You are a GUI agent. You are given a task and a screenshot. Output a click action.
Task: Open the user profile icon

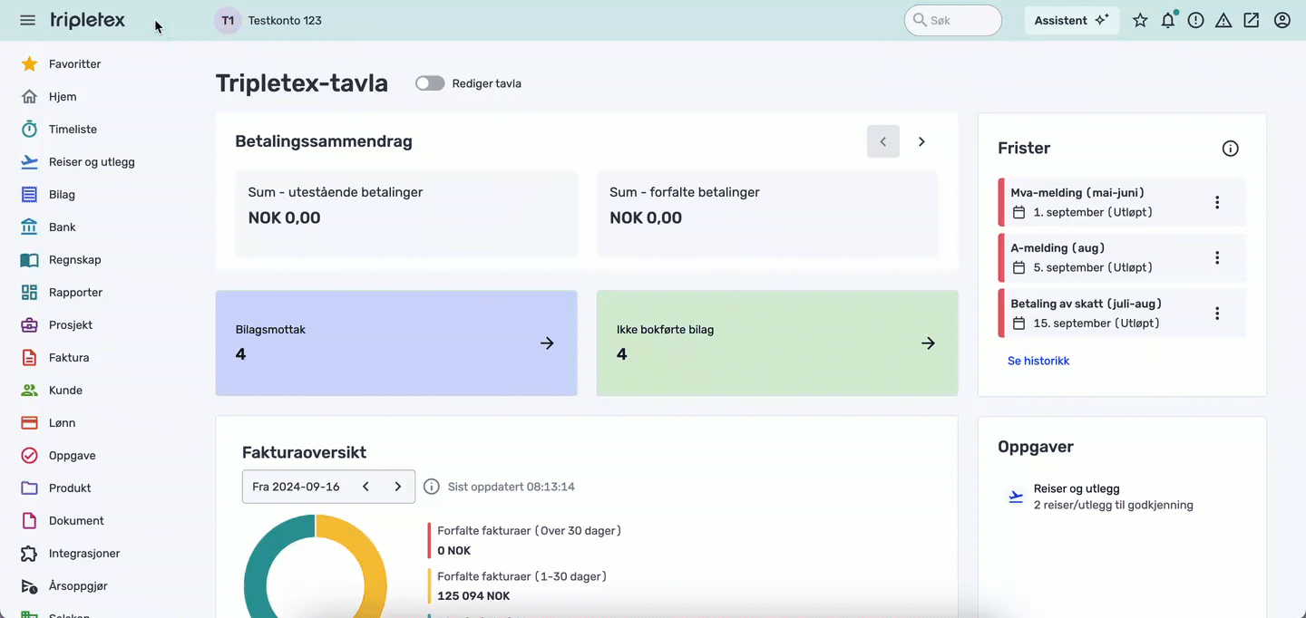pyautogui.click(x=1282, y=20)
